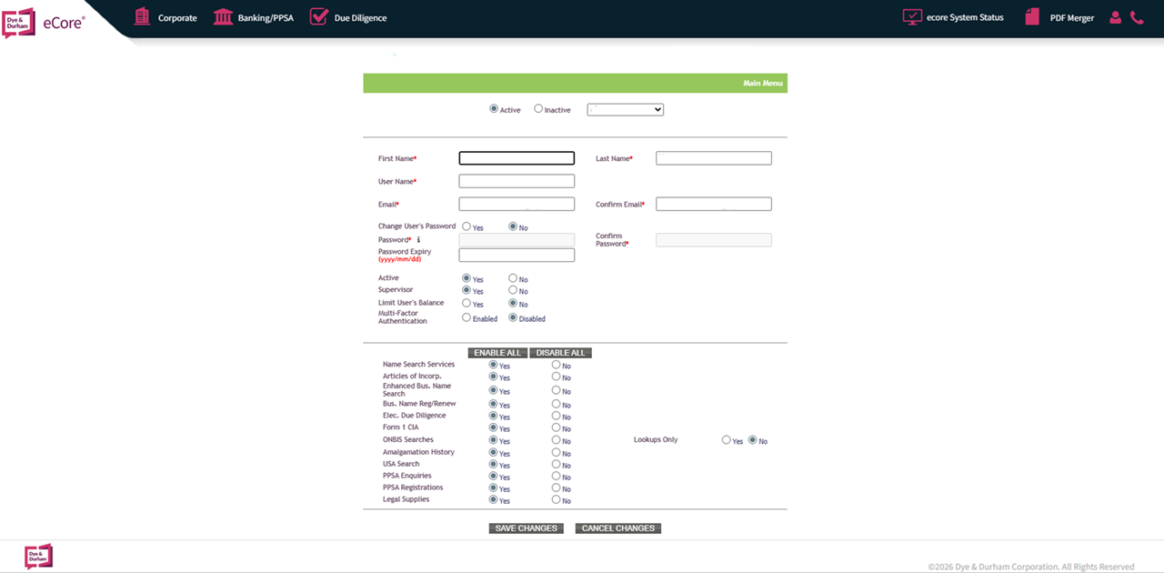Select Yes for Legal Supplies
The height and width of the screenshot is (573, 1164).
[x=494, y=499]
